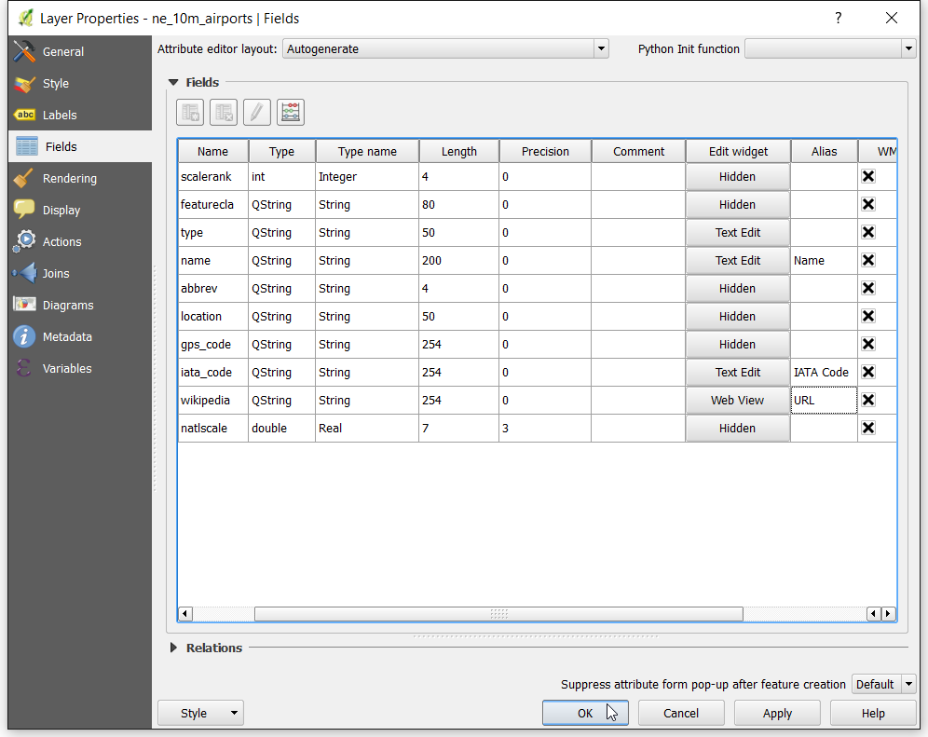928x737 pixels.
Task: Toggle editing mode pencil icon
Action: [257, 113]
